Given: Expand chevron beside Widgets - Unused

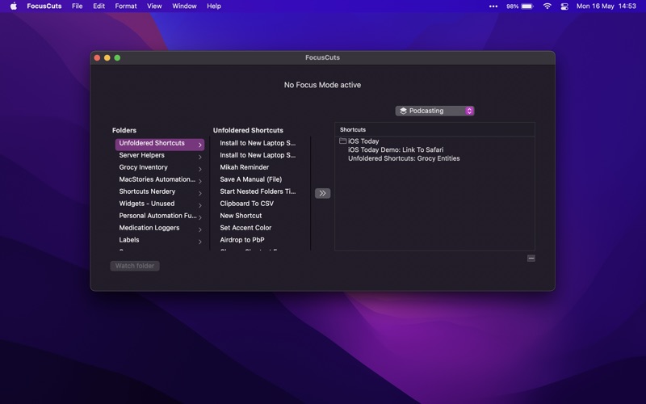Looking at the screenshot, I should point(199,205).
